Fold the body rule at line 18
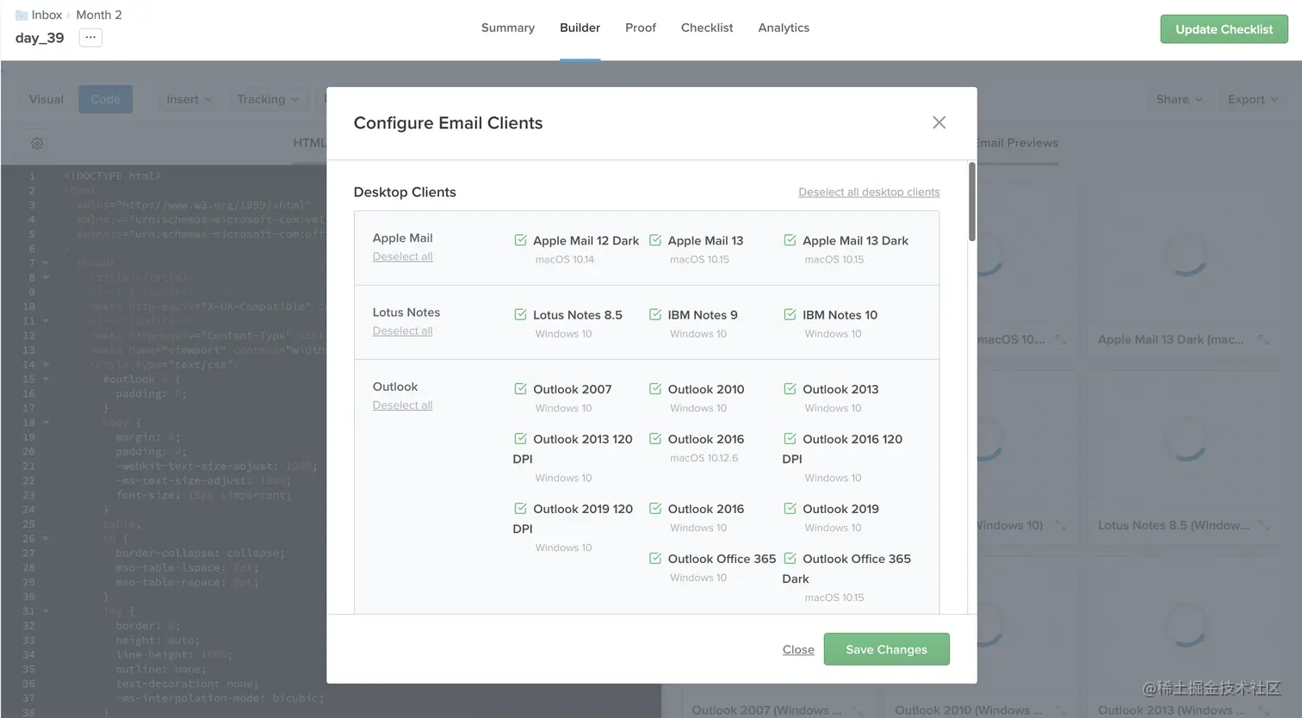The image size is (1302, 718). (x=46, y=423)
